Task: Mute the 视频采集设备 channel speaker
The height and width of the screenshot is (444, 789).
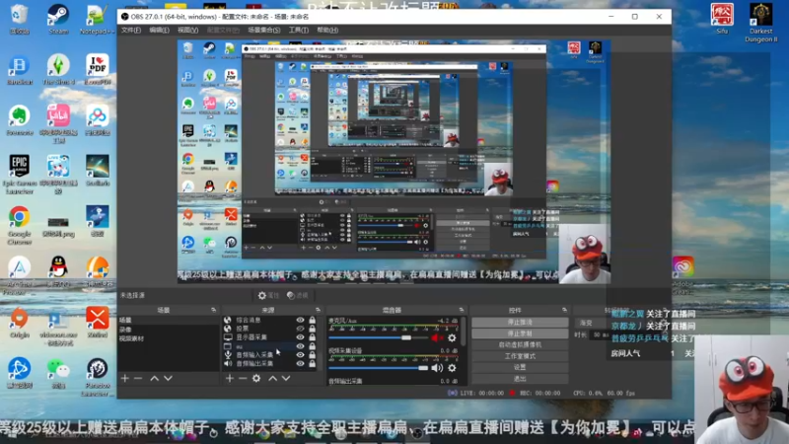Action: coord(437,368)
